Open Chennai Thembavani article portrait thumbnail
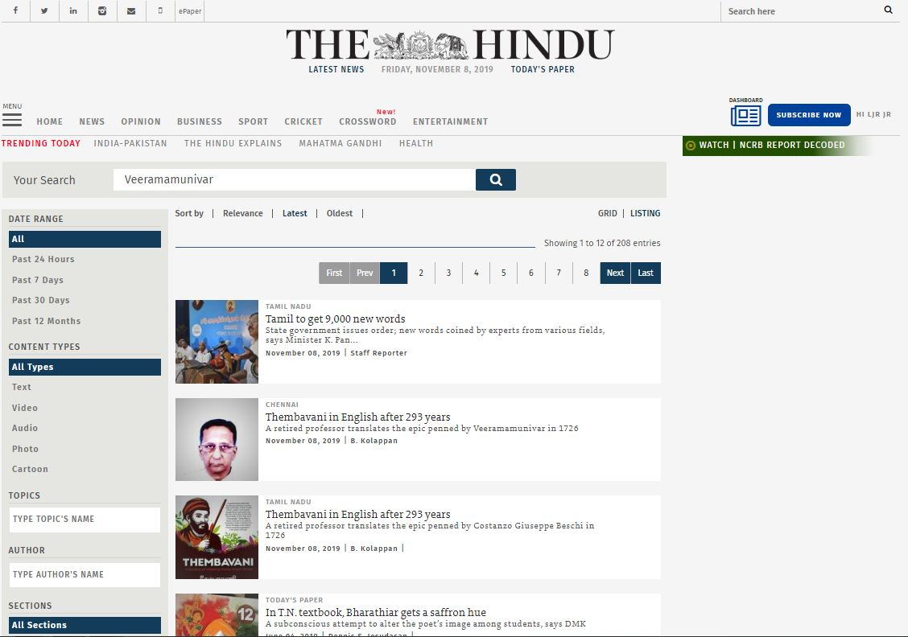 tap(217, 440)
